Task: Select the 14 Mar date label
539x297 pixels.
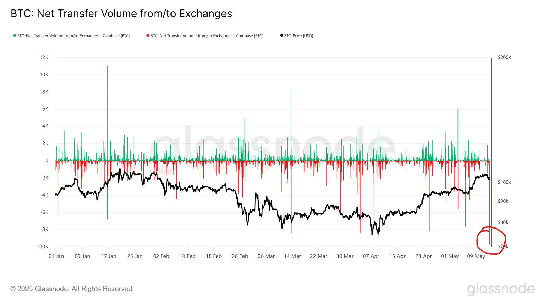Action: pos(292,256)
